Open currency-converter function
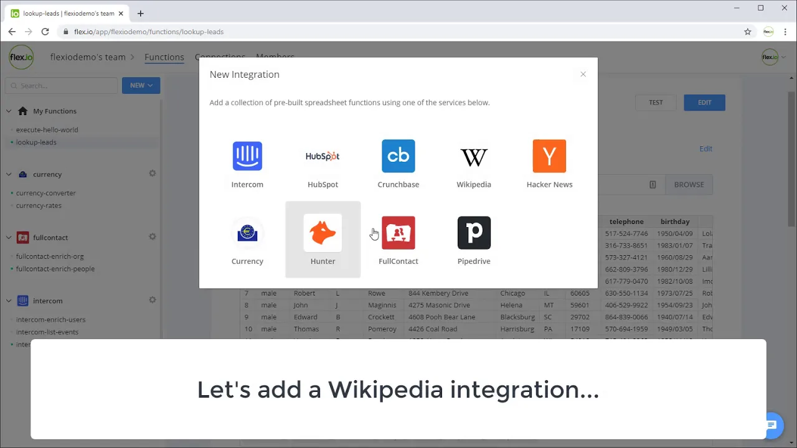This screenshot has height=448, width=797. pyautogui.click(x=46, y=193)
